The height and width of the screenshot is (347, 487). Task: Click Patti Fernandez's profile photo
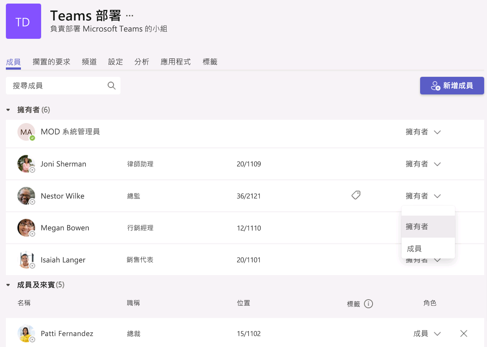click(x=26, y=333)
